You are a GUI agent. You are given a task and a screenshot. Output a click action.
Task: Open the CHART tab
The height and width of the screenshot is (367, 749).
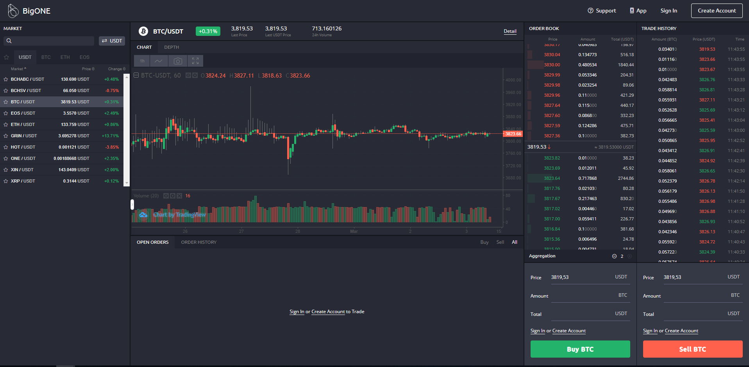coord(144,47)
